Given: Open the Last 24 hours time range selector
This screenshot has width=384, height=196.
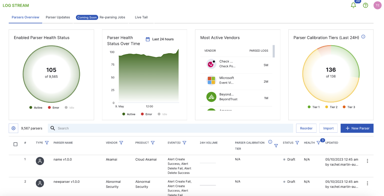Looking at the screenshot, I should pos(160,39).
